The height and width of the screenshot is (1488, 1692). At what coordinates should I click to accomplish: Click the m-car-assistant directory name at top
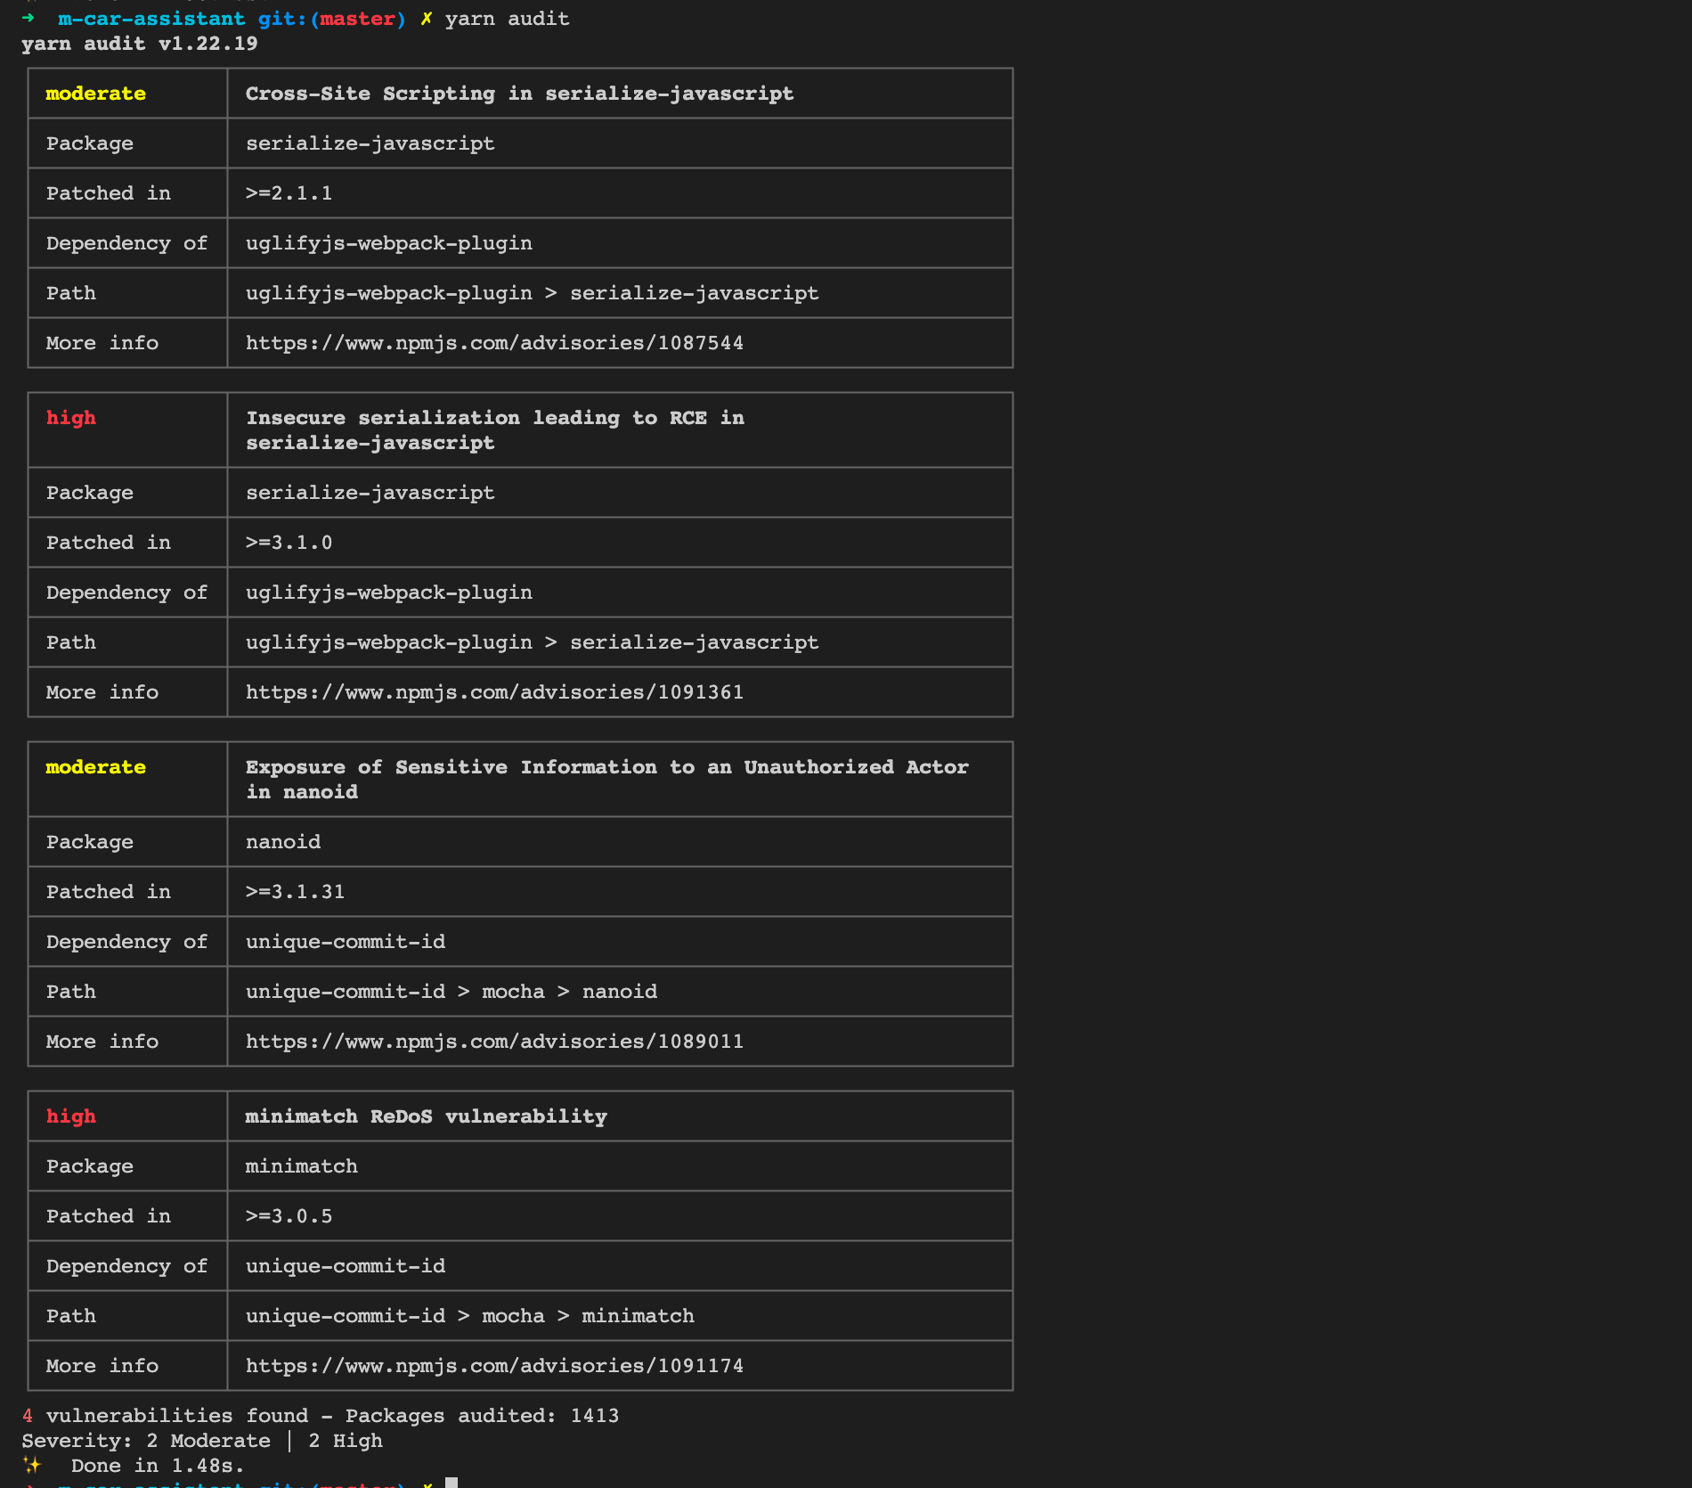tap(151, 19)
